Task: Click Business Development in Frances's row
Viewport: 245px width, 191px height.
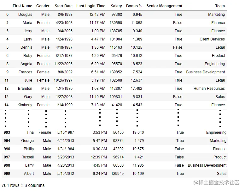Action: tap(206, 72)
